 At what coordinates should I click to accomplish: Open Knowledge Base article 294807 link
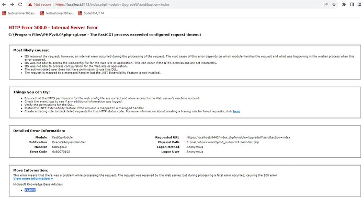tap(30, 190)
